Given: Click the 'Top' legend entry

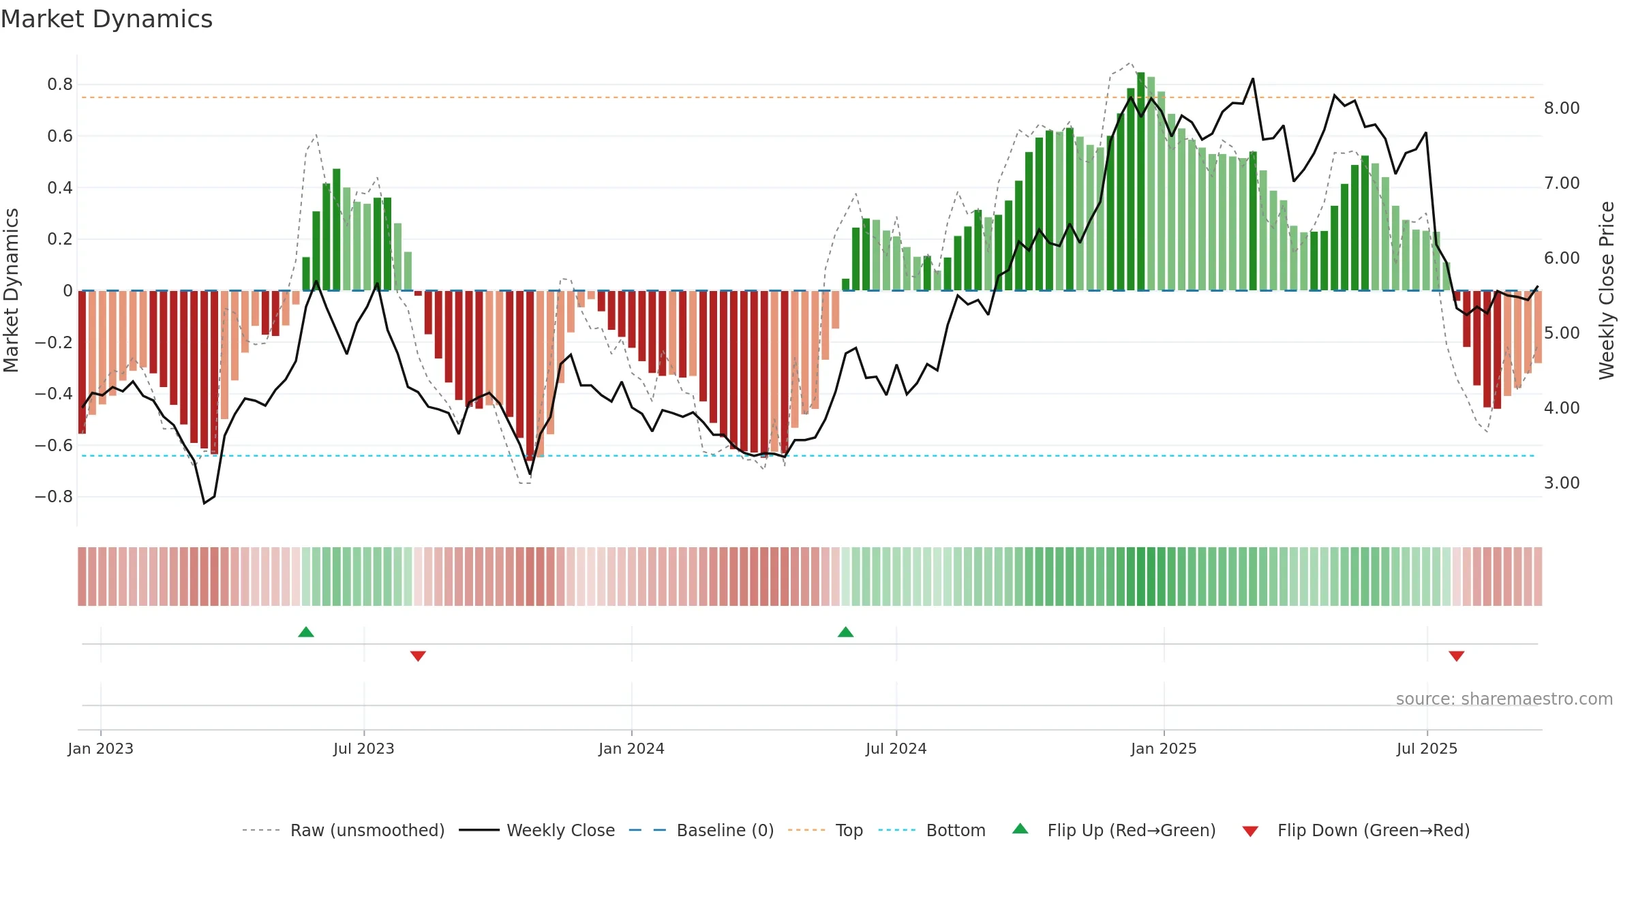Looking at the screenshot, I should (825, 830).
